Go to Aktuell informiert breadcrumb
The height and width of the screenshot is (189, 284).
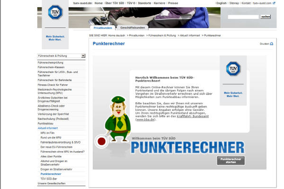(190, 36)
